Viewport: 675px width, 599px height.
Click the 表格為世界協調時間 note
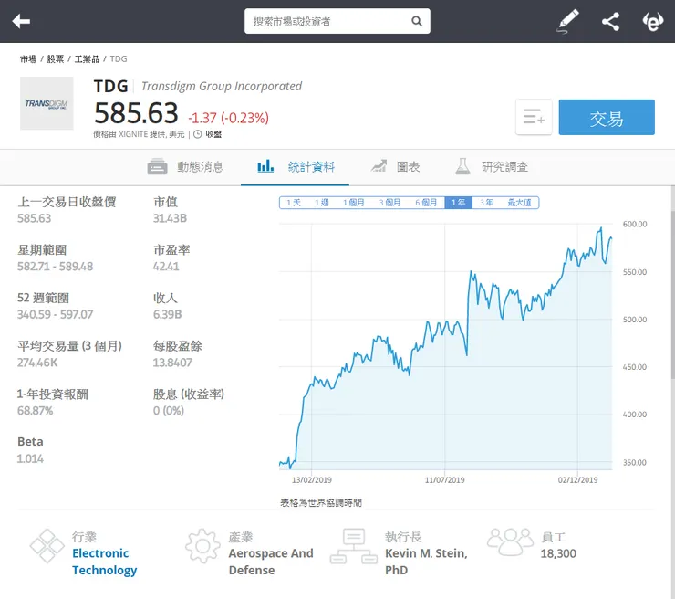click(x=321, y=502)
